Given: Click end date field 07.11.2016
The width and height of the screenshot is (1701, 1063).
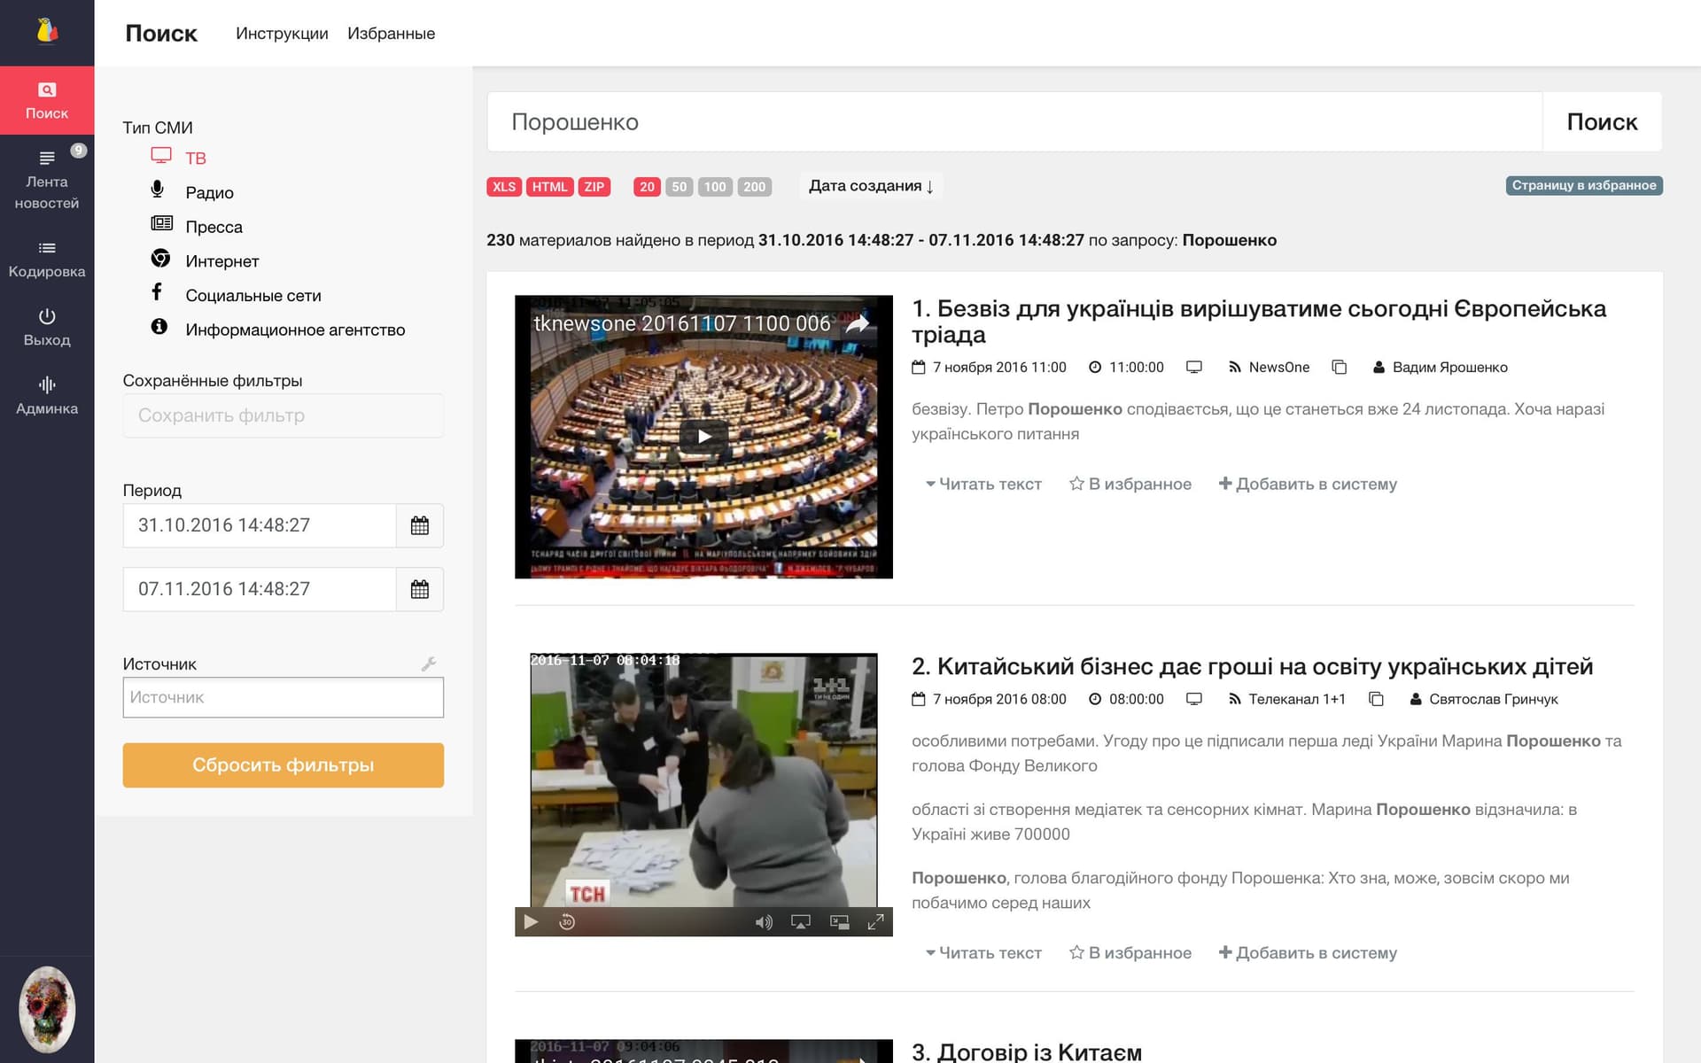Looking at the screenshot, I should (x=260, y=589).
